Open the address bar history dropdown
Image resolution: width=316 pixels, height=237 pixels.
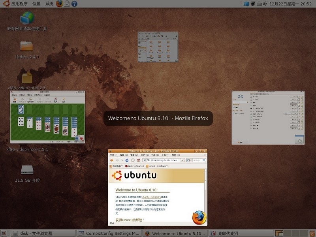[183, 160]
